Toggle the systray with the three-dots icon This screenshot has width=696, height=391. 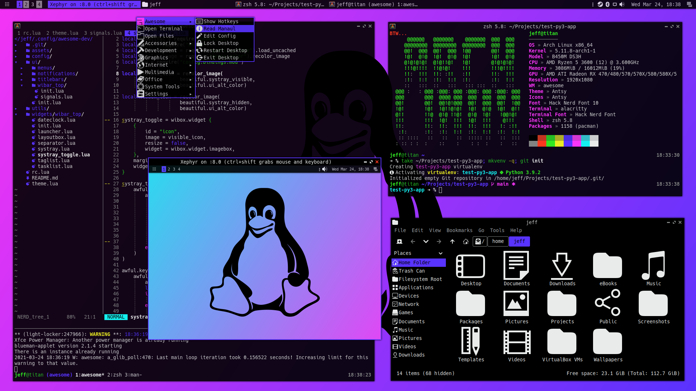pyautogui.click(x=593, y=4)
